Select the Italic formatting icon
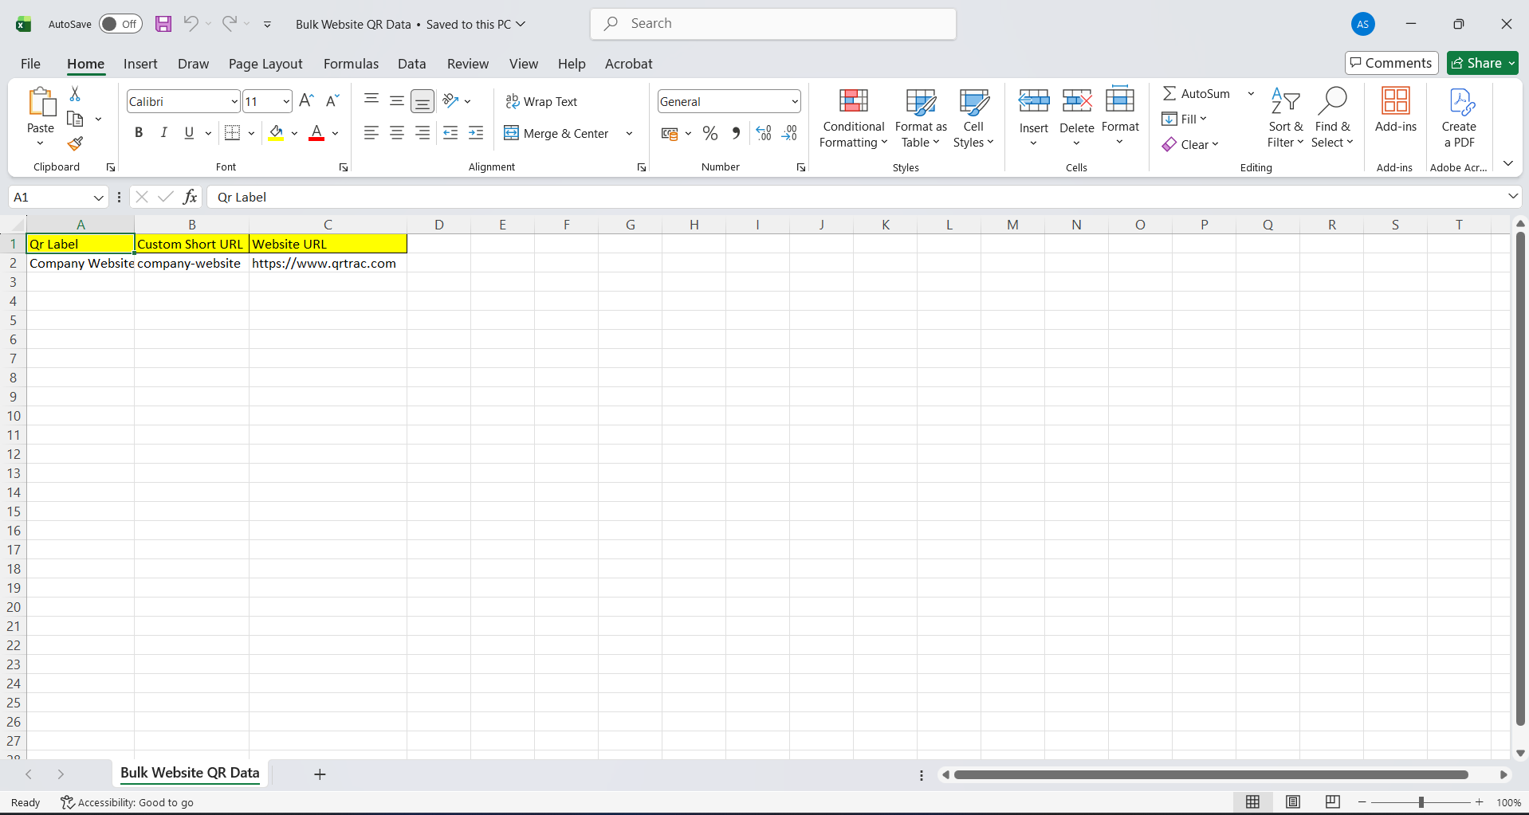Image resolution: width=1529 pixels, height=815 pixels. coord(163,132)
